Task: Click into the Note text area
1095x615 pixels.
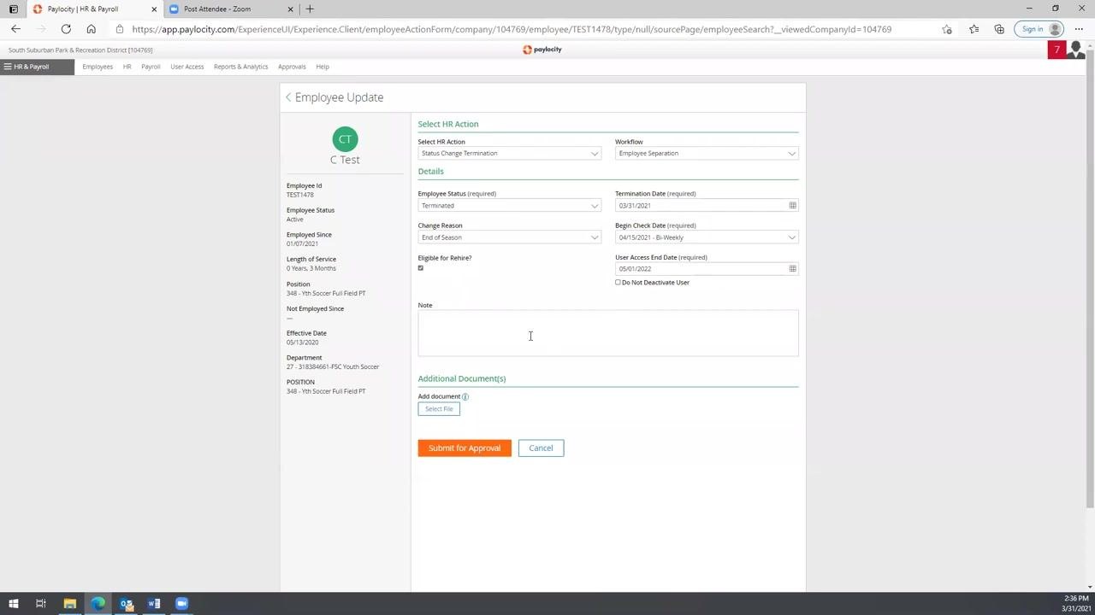Action: tap(608, 333)
